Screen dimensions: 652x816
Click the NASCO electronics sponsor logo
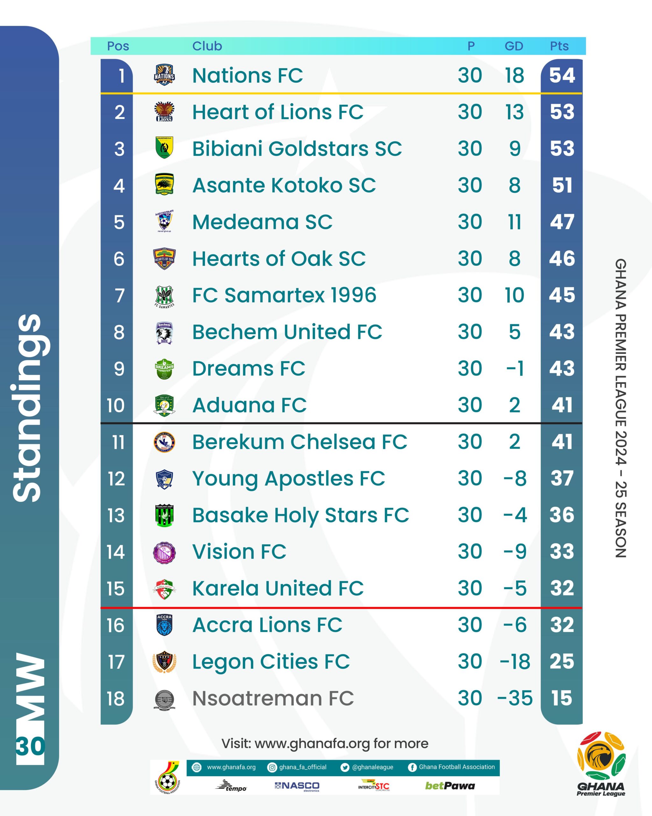[x=297, y=786]
